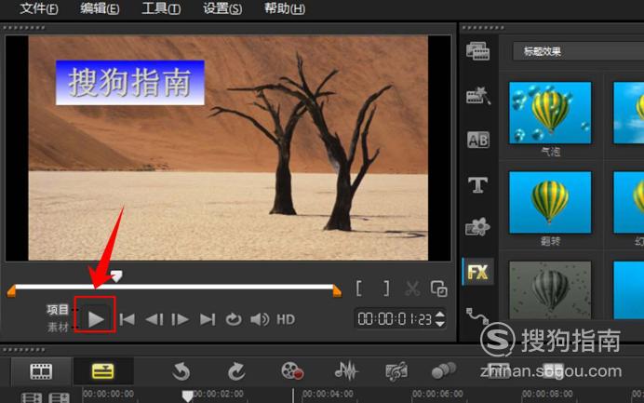Viewport: 644px width, 403px height.
Task: Toggle HD preview mode
Action: coord(286,319)
